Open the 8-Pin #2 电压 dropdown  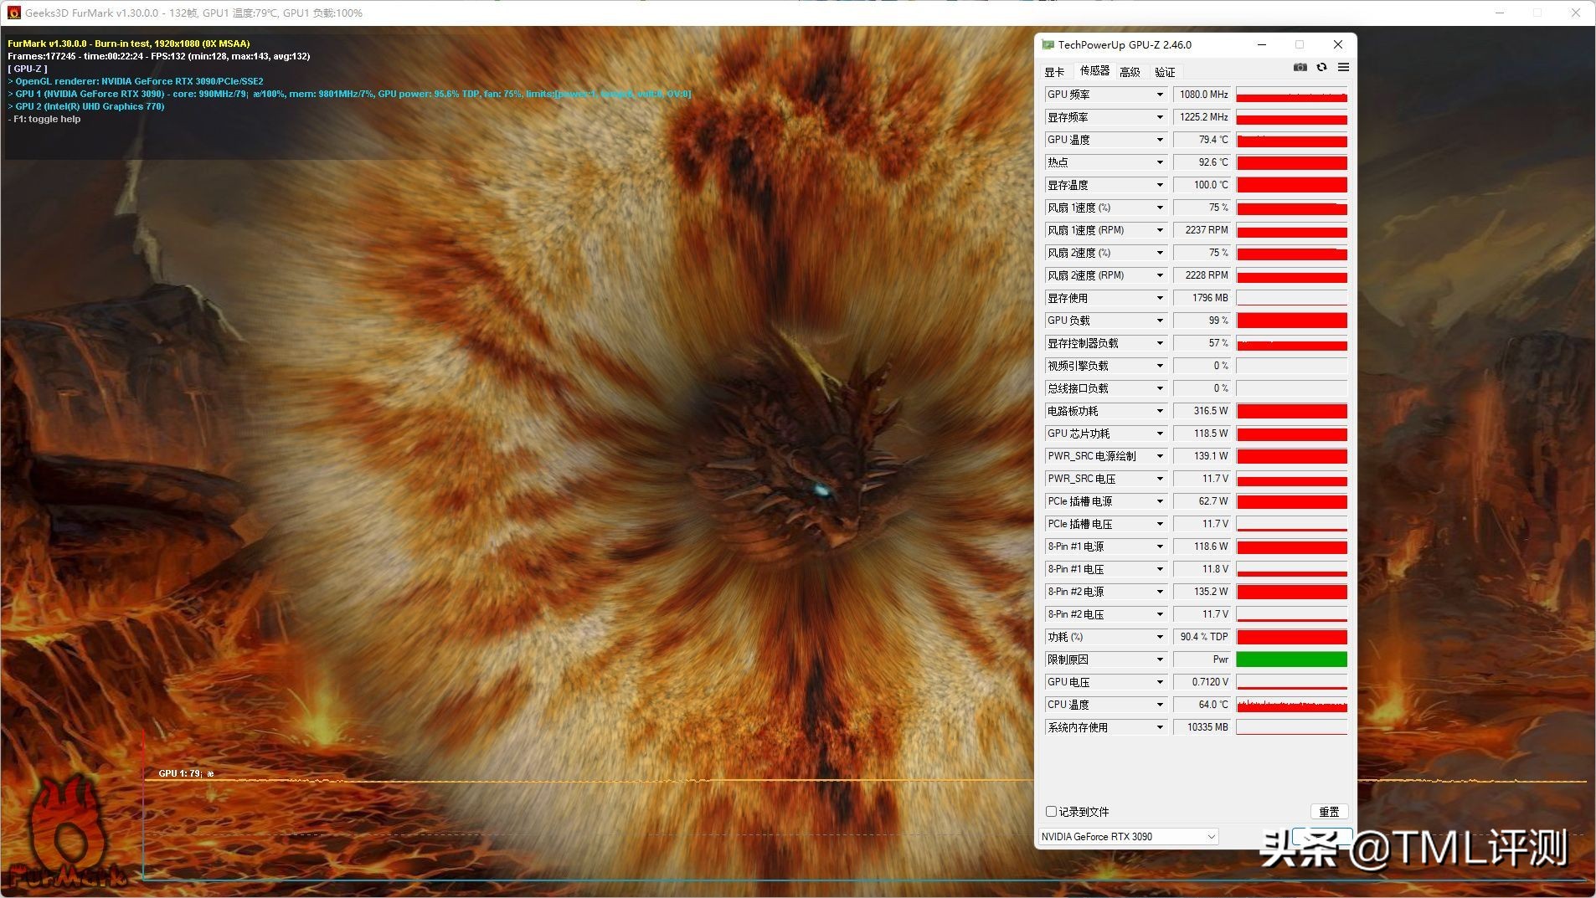coord(1160,614)
